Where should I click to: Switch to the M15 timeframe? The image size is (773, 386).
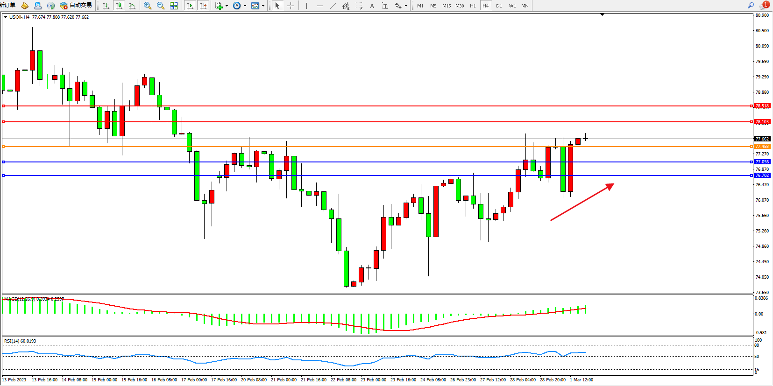click(447, 6)
